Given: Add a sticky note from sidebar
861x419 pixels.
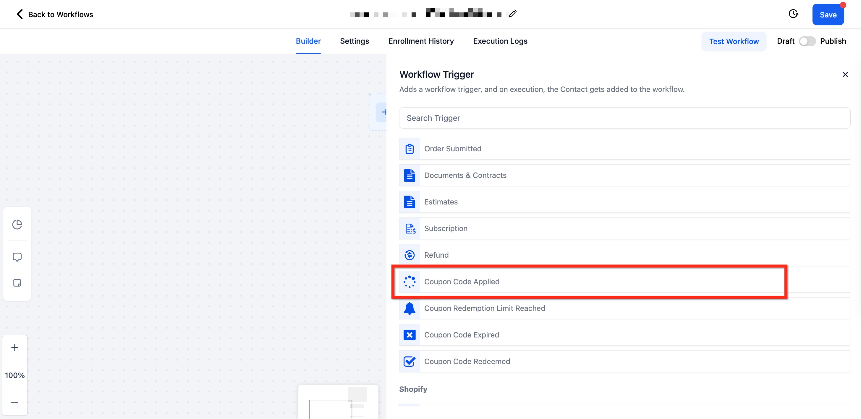Looking at the screenshot, I should point(17,283).
